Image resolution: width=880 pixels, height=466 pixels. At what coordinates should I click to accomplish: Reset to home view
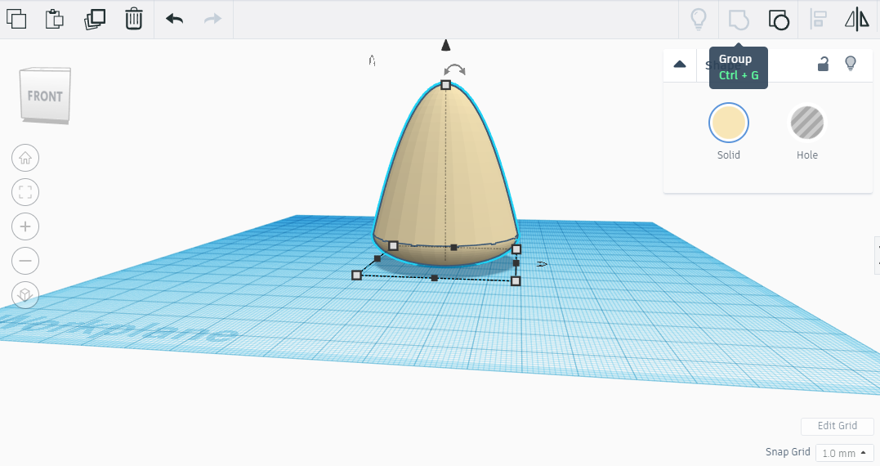point(25,158)
